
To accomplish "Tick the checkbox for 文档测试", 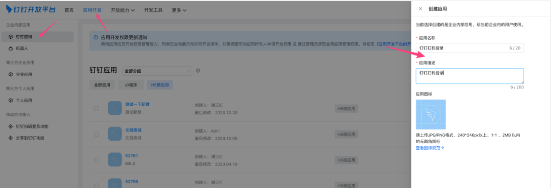I will [x=96, y=134].
